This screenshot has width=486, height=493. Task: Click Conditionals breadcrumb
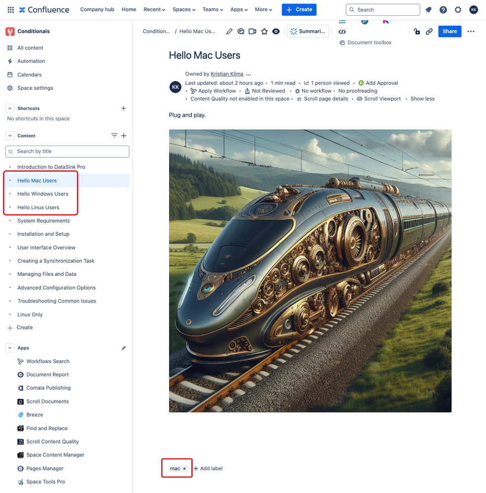click(156, 32)
